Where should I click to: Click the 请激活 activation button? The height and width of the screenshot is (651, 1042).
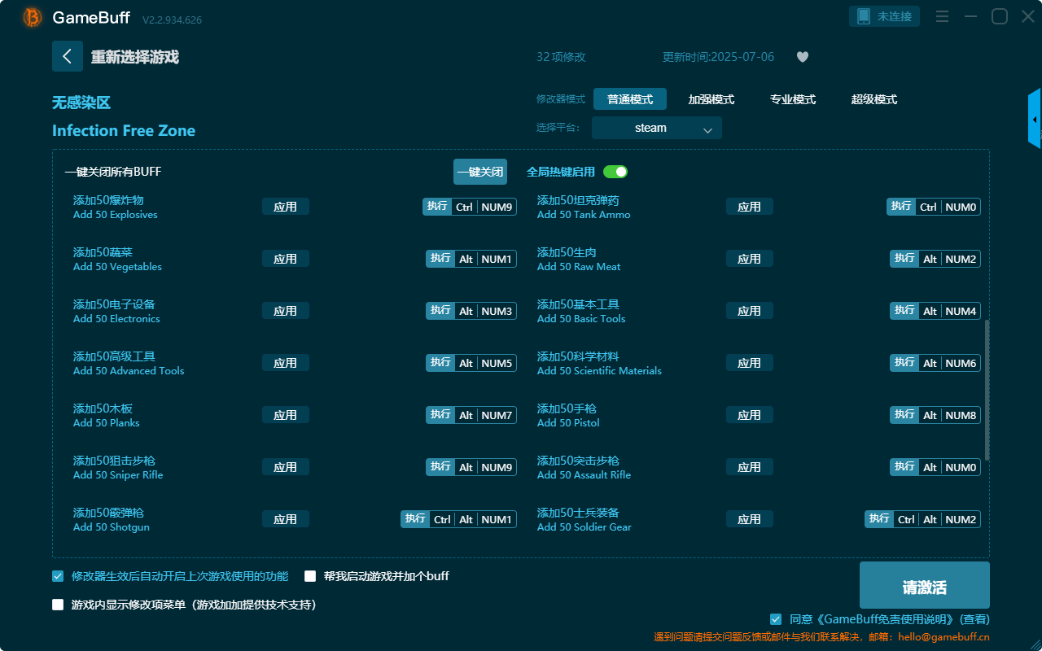coord(924,585)
